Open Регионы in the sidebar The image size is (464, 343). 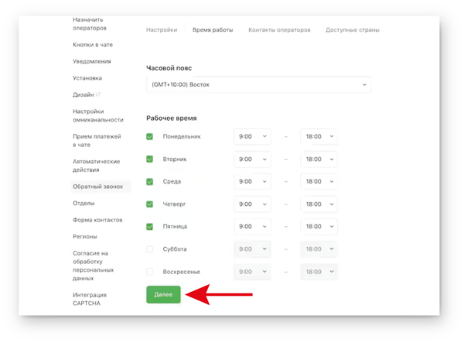(85, 237)
